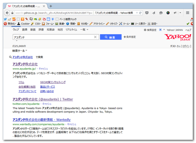The image size is (196, 143).
Task: Open the Hello chat smiley icon
Action: [161, 13]
